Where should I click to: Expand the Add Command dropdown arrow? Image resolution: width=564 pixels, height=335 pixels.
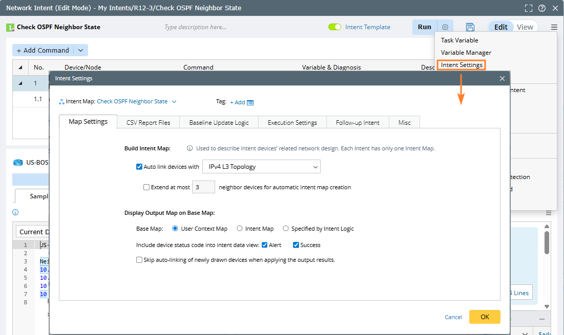coord(81,50)
